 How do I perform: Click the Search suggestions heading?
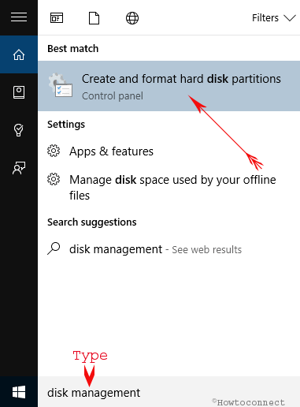92,222
